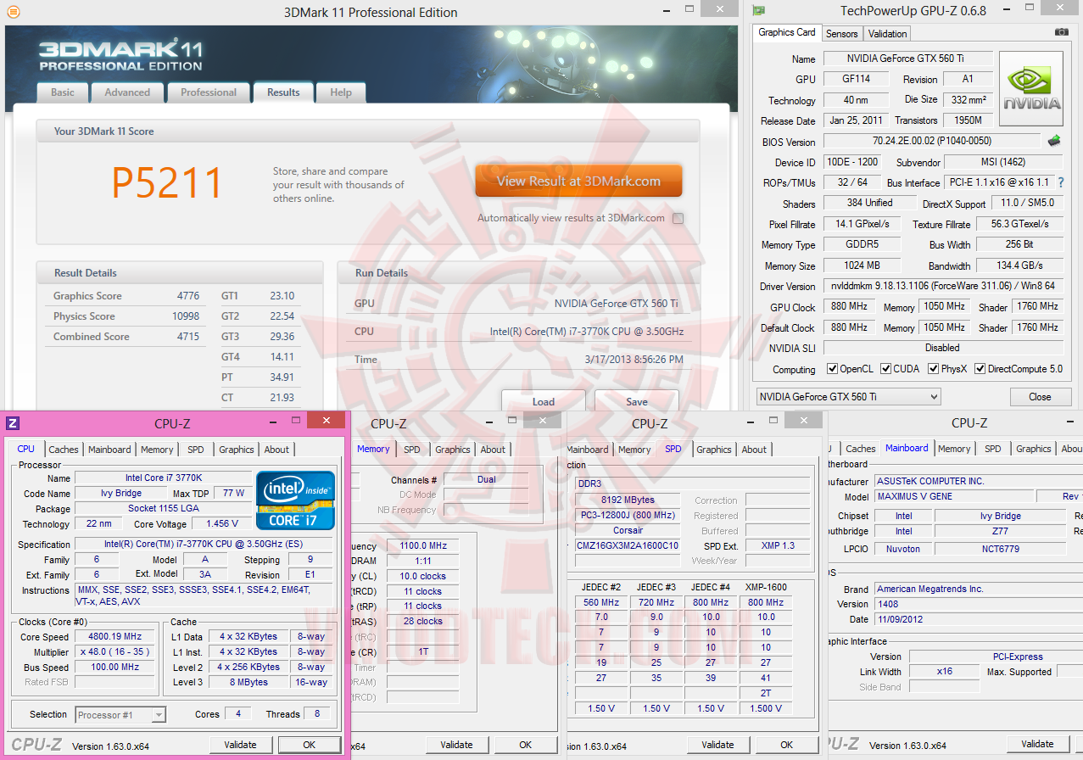Click the Load button in 3DMark

pyautogui.click(x=544, y=401)
